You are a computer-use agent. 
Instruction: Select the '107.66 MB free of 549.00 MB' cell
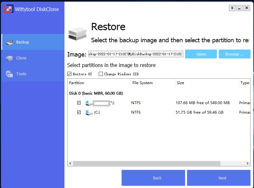pyautogui.click(x=203, y=103)
